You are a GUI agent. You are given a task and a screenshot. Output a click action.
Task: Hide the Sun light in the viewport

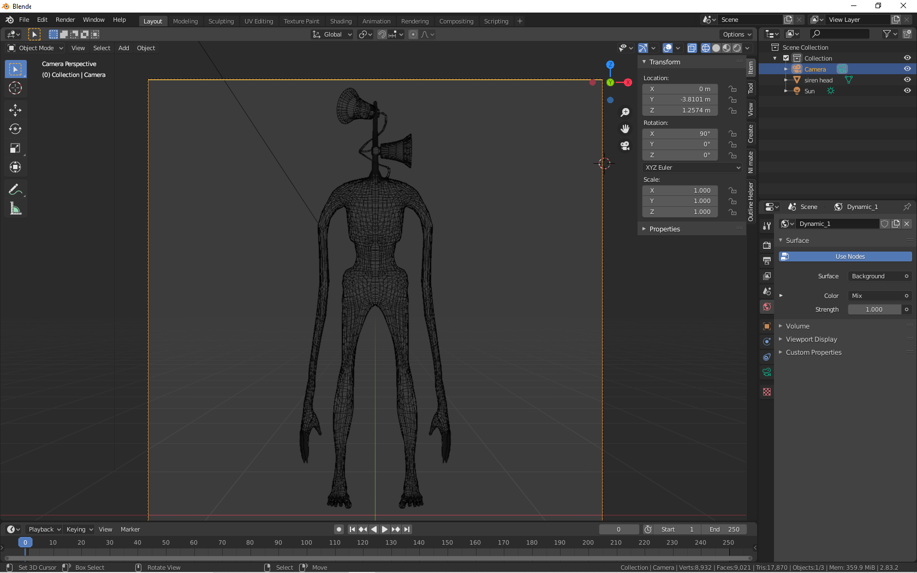[907, 91]
